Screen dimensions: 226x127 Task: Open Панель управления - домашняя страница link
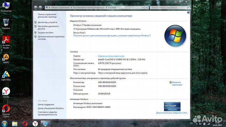tap(48, 16)
